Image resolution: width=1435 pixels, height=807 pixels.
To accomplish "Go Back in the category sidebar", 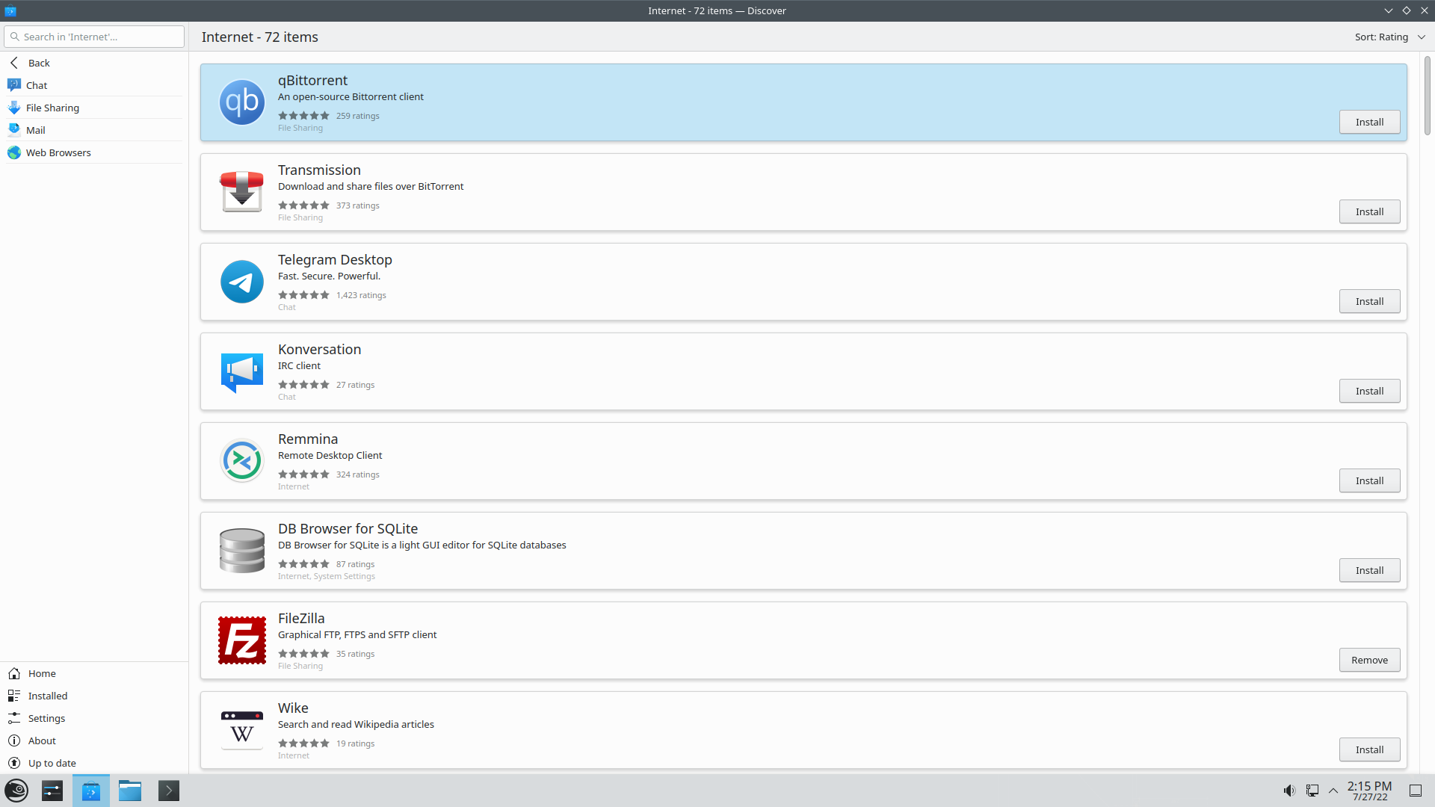I will coord(94,63).
